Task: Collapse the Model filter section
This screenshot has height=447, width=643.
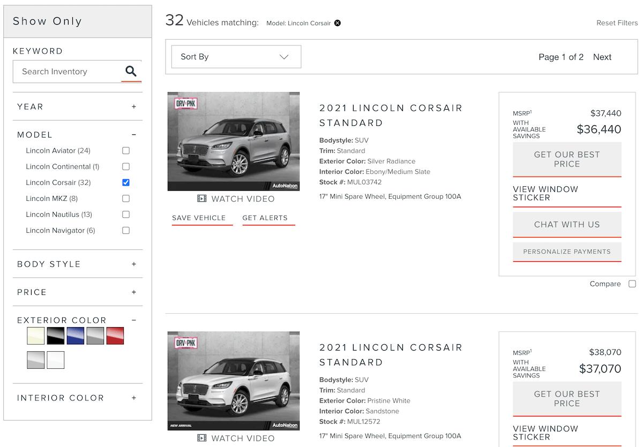Action: tap(134, 135)
